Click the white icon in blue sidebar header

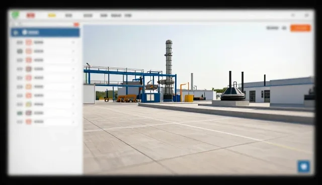(x=25, y=32)
